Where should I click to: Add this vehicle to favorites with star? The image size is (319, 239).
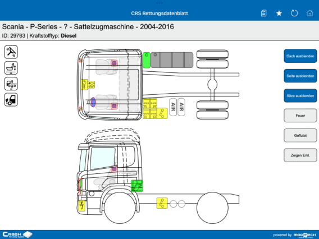pyautogui.click(x=279, y=13)
